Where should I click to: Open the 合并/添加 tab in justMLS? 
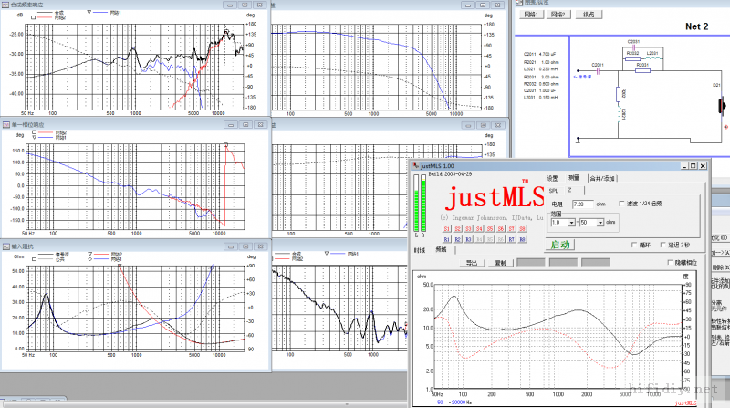point(602,178)
